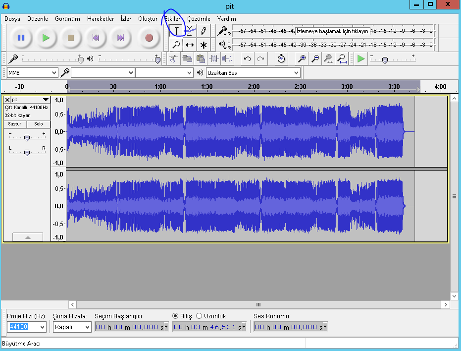
Task: Open the MME audio host dropdown
Action: coord(33,73)
